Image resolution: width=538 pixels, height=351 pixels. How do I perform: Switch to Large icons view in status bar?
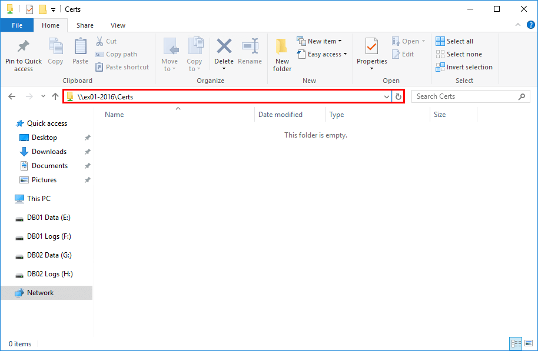529,343
